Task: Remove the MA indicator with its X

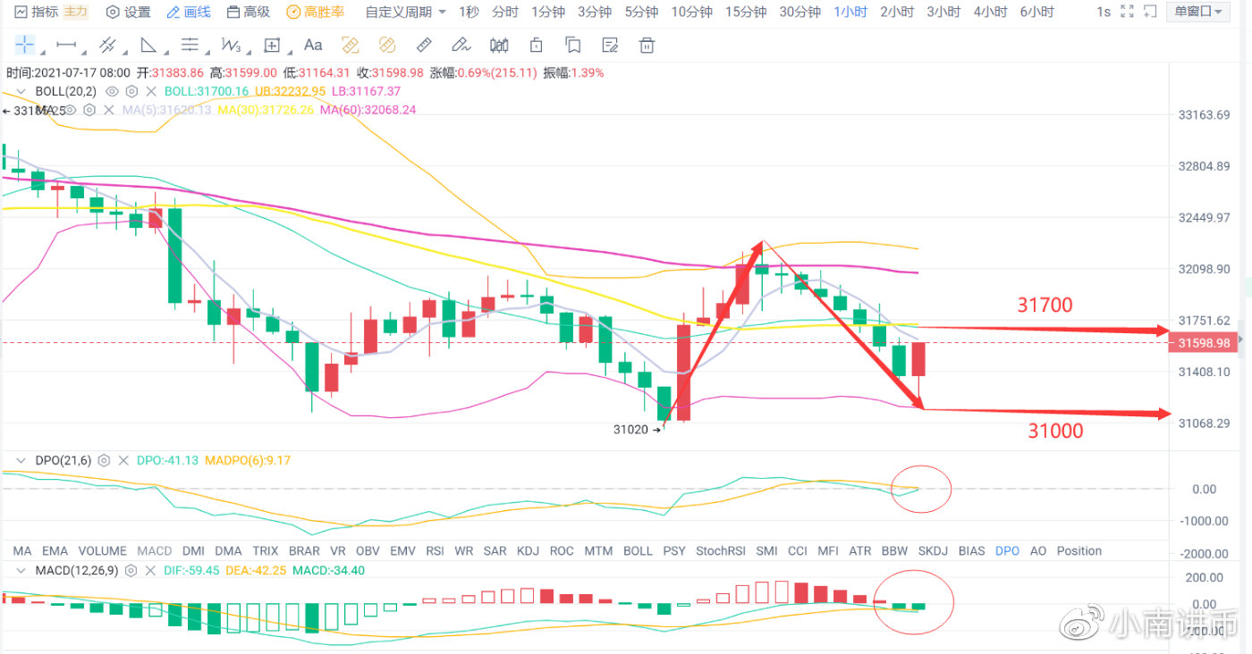Action: point(108,110)
